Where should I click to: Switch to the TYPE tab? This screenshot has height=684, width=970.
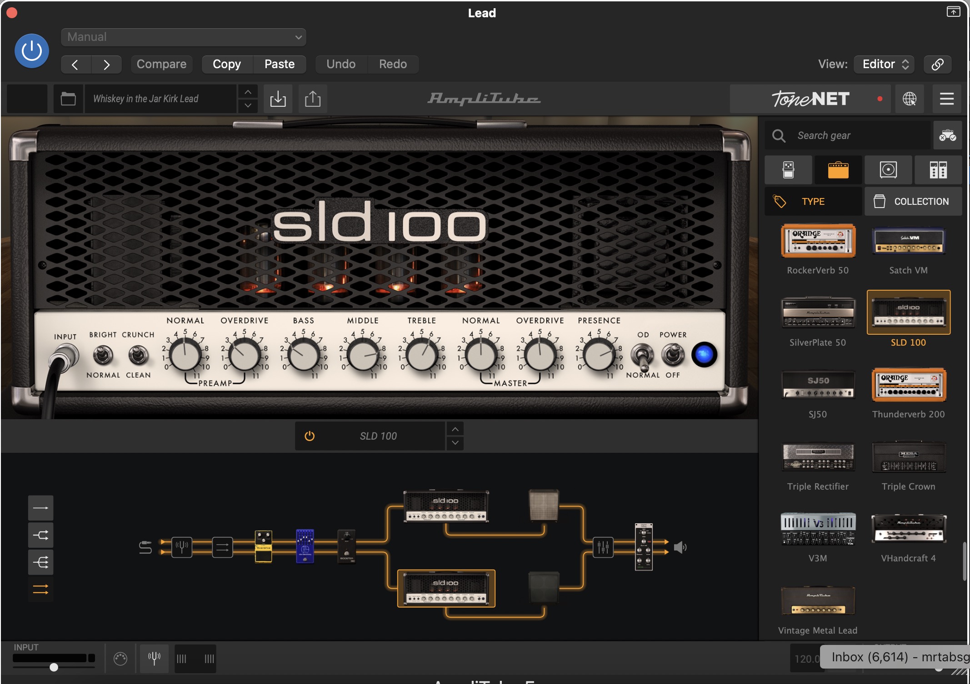pos(813,201)
